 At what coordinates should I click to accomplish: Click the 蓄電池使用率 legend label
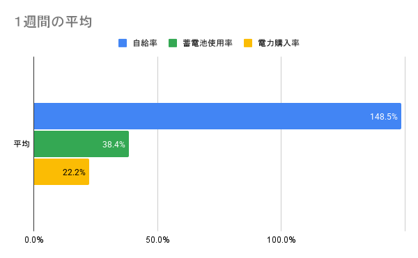(208, 43)
